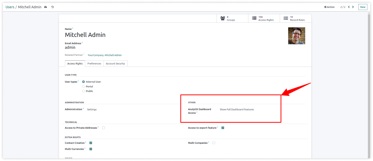Open the Action gear dropdown
The height and width of the screenshot is (161, 373).
coord(329,7)
